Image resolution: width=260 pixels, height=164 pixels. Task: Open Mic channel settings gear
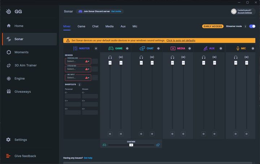click(253, 49)
